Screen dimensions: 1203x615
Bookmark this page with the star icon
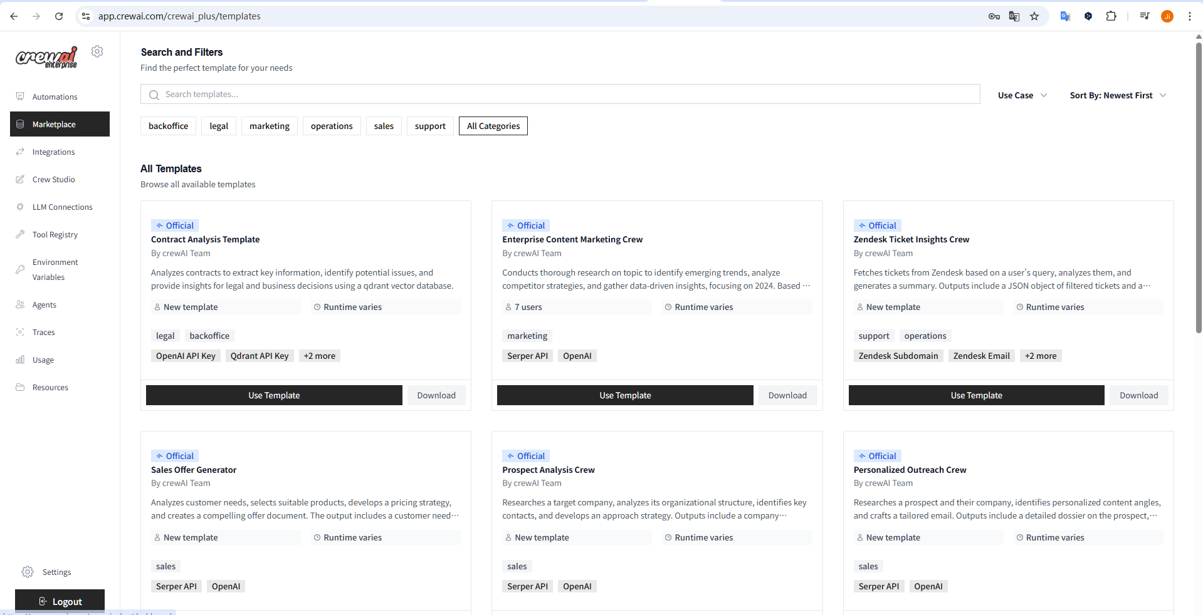(x=1034, y=16)
